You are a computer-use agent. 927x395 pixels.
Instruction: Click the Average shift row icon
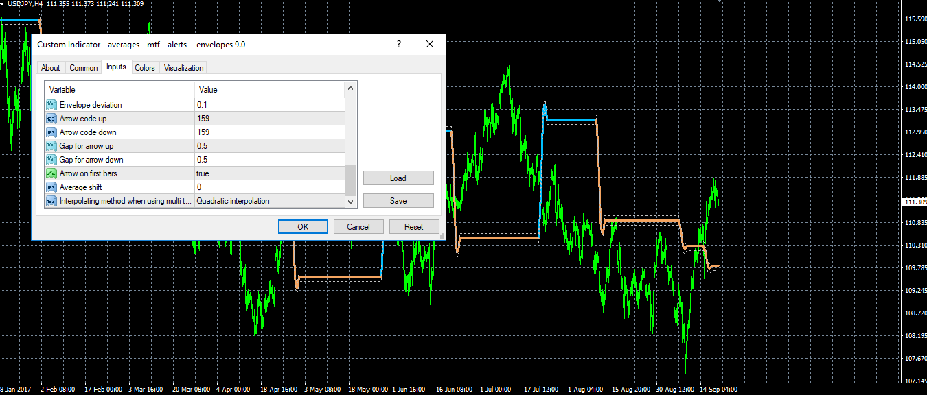coord(51,187)
